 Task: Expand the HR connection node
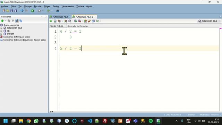[1, 31]
